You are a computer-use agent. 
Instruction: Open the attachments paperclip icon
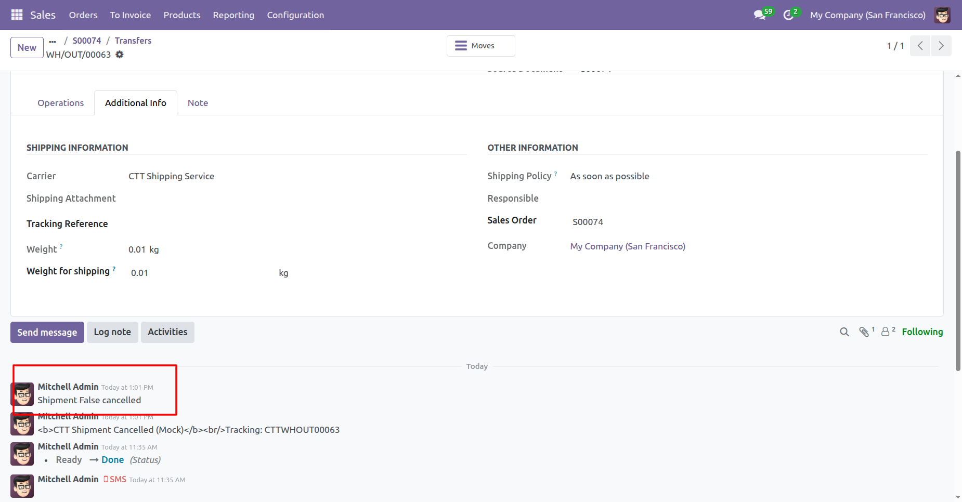coord(864,332)
